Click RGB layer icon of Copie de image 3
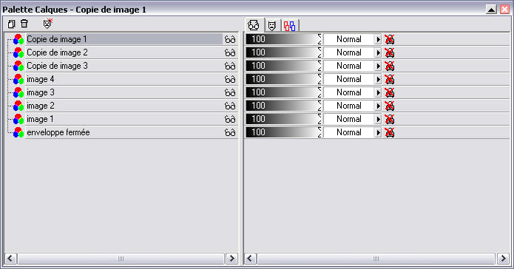 18,67
